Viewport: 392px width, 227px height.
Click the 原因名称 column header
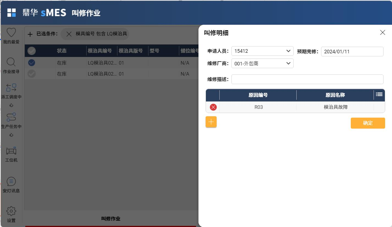[335, 95]
